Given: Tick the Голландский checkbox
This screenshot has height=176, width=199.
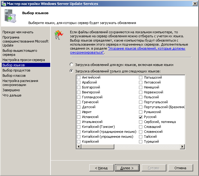Looking at the screenshot, I should point(79,97).
